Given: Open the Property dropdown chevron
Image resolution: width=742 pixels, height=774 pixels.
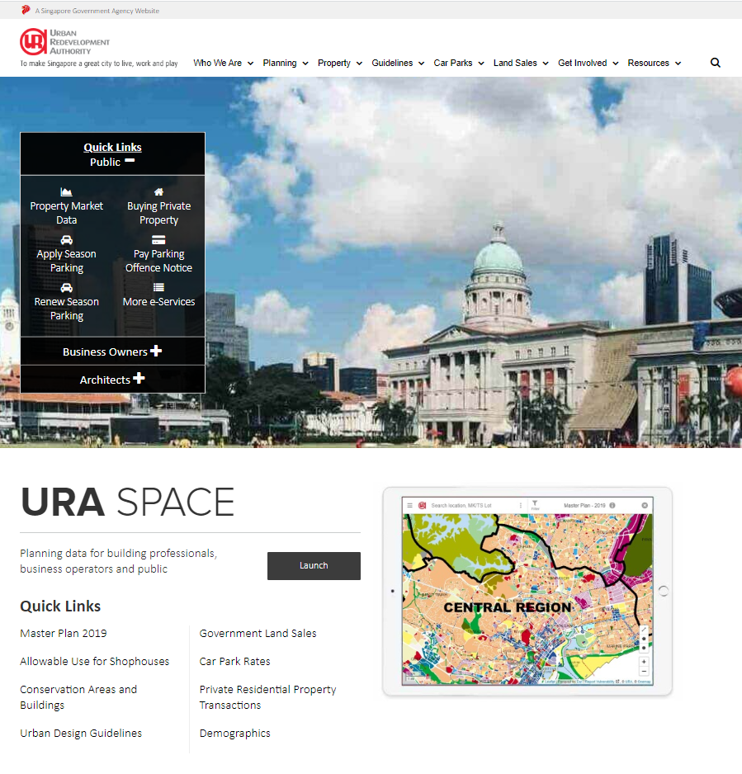Looking at the screenshot, I should click(359, 64).
